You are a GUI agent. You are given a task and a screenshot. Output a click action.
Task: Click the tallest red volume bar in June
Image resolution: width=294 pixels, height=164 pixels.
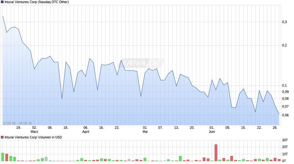click(216, 153)
